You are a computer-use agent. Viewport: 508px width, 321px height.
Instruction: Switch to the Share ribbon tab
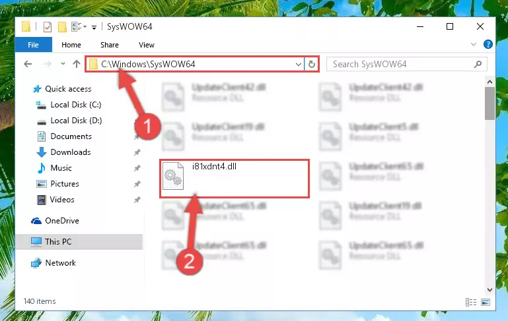click(x=110, y=45)
